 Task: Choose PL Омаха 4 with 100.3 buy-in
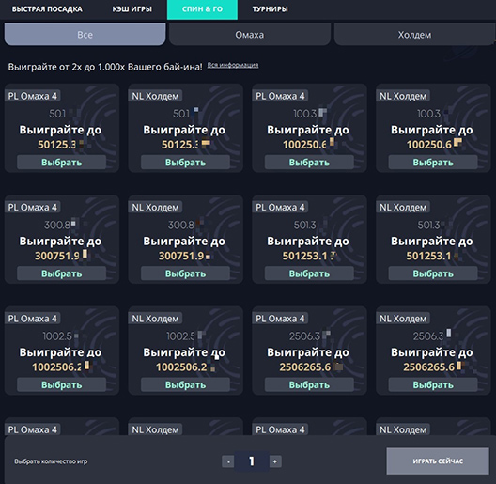[309, 163]
